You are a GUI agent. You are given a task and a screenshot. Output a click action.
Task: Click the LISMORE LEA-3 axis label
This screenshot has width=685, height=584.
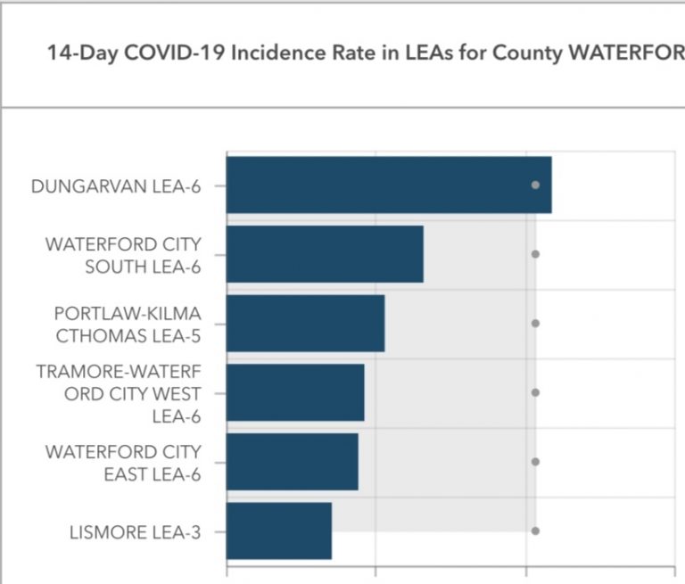[x=135, y=532]
